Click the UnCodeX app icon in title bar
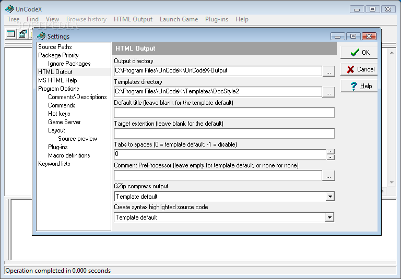This screenshot has width=401, height=279. pos(9,9)
